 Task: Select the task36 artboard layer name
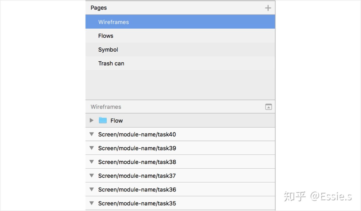click(x=137, y=190)
